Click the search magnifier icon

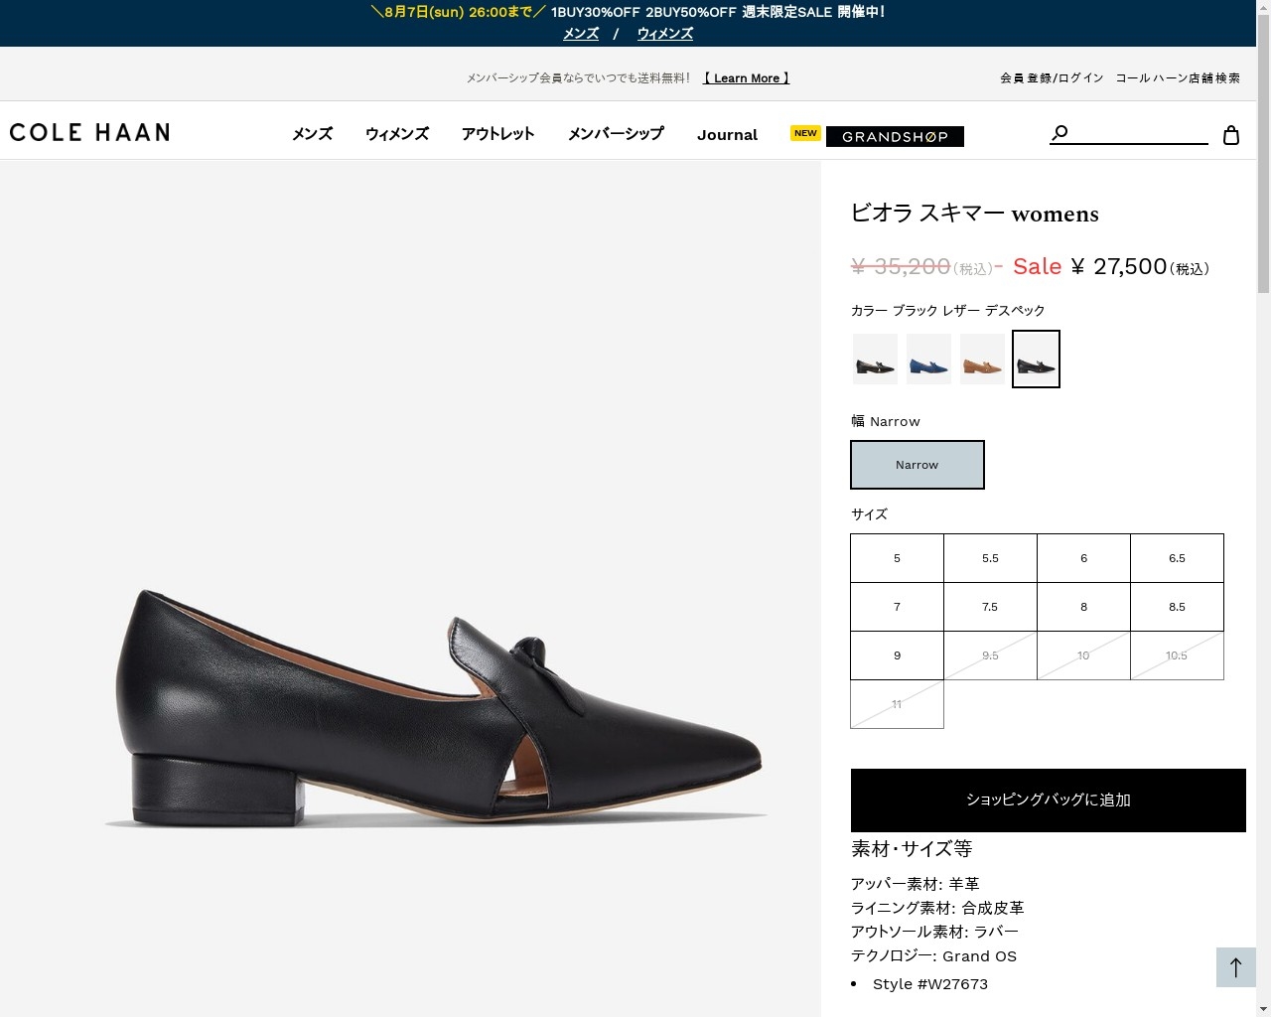[1059, 133]
